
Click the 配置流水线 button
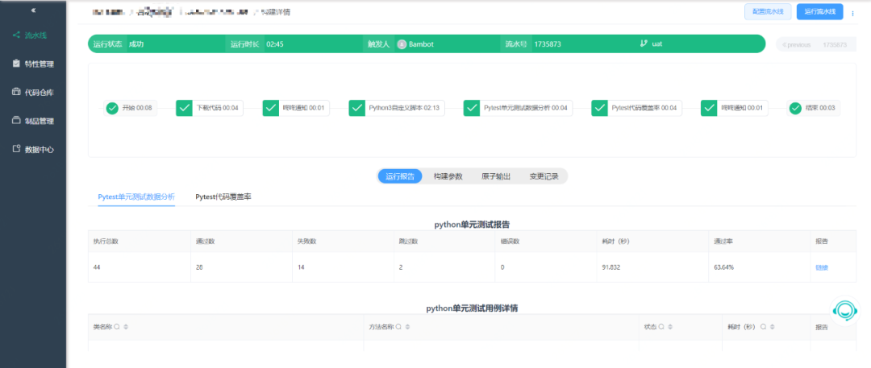(x=768, y=11)
